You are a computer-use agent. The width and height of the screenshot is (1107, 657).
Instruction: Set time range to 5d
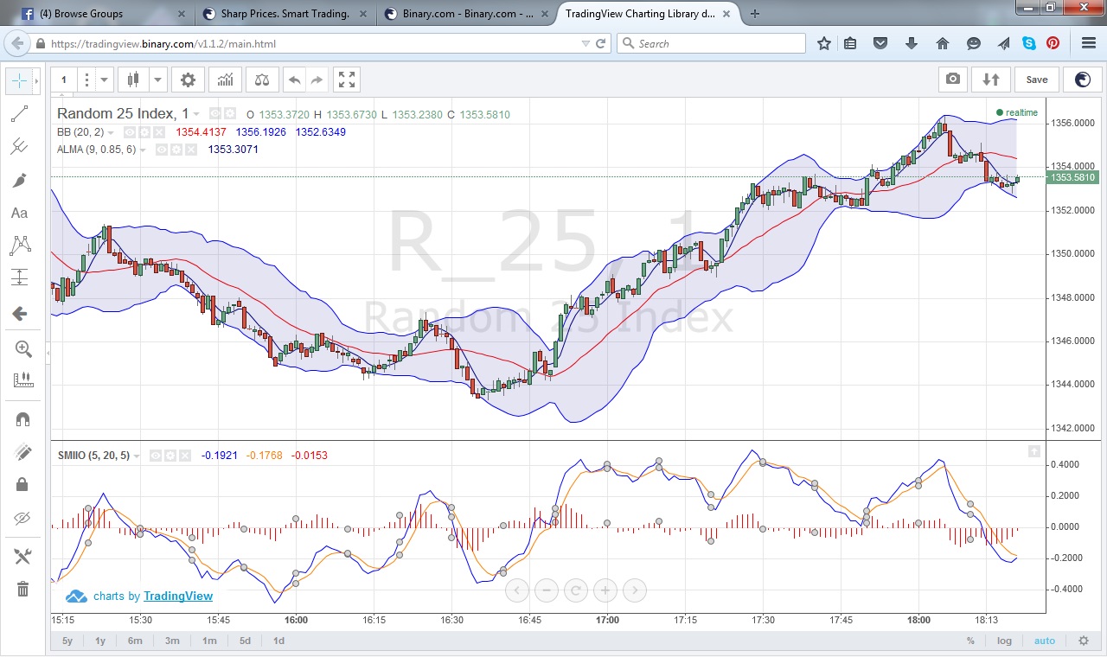[x=246, y=641]
